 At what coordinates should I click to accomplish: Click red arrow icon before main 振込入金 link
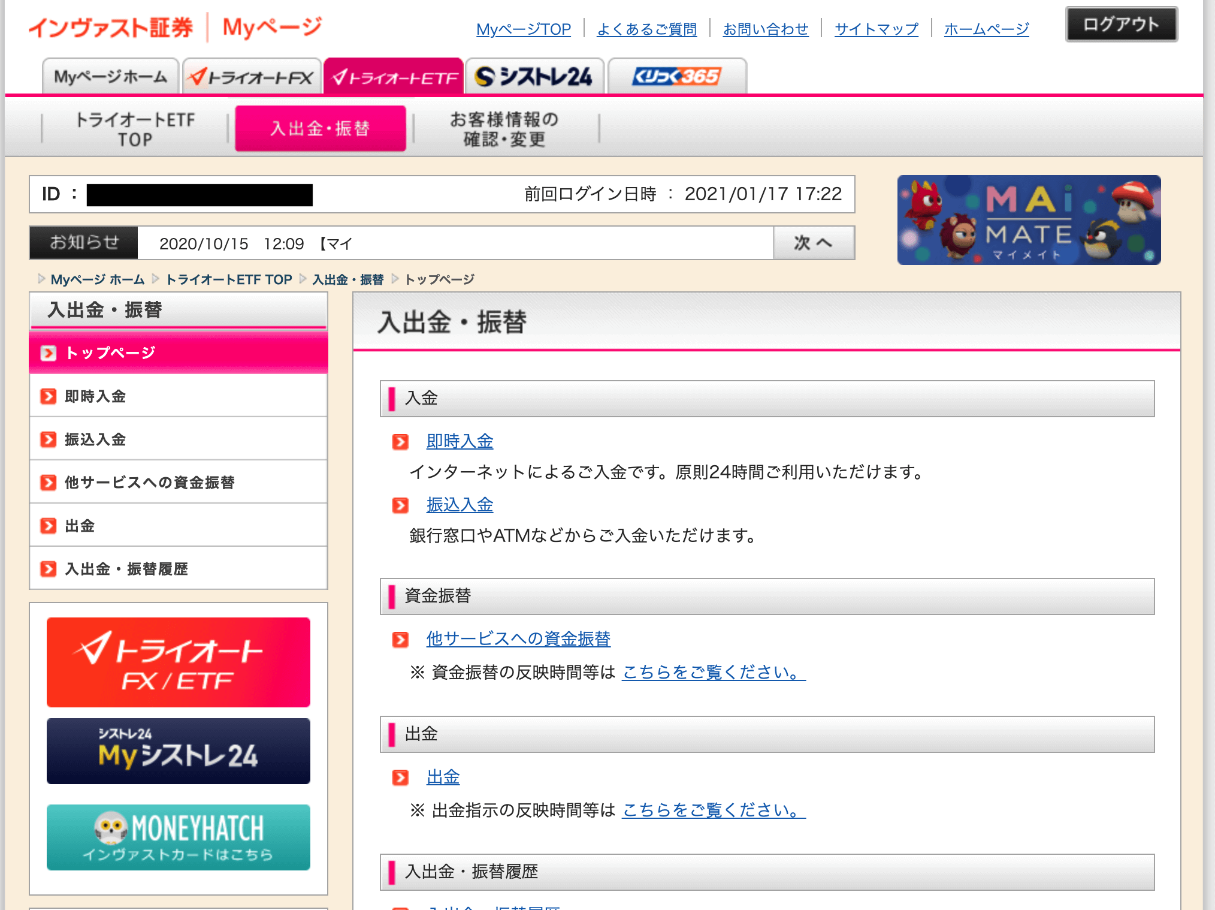click(400, 505)
